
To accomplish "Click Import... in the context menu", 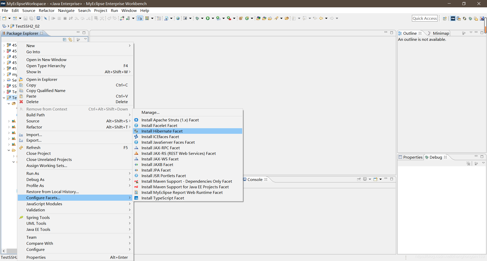I will click(x=75, y=135).
